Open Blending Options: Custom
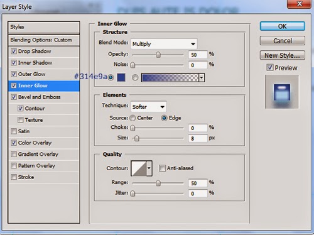This screenshot has height=235, width=314. [44, 40]
